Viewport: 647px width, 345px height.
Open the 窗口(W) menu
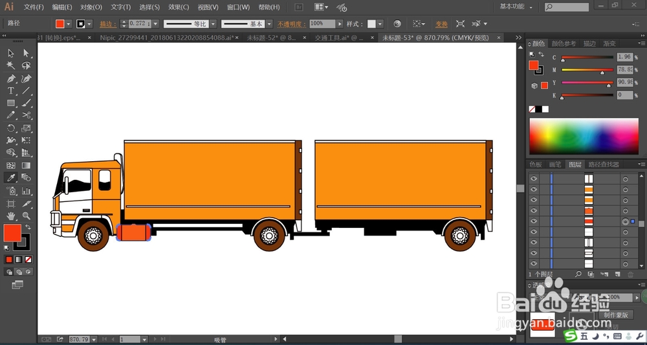pyautogui.click(x=239, y=7)
